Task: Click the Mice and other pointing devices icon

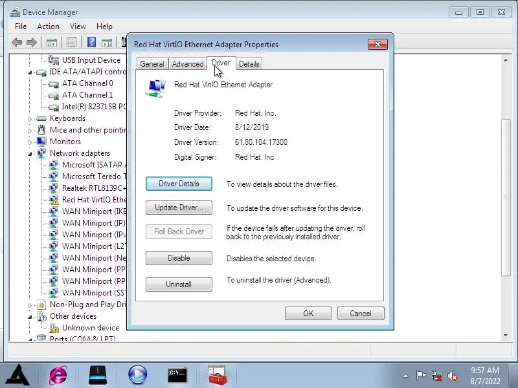Action: pyautogui.click(x=41, y=130)
